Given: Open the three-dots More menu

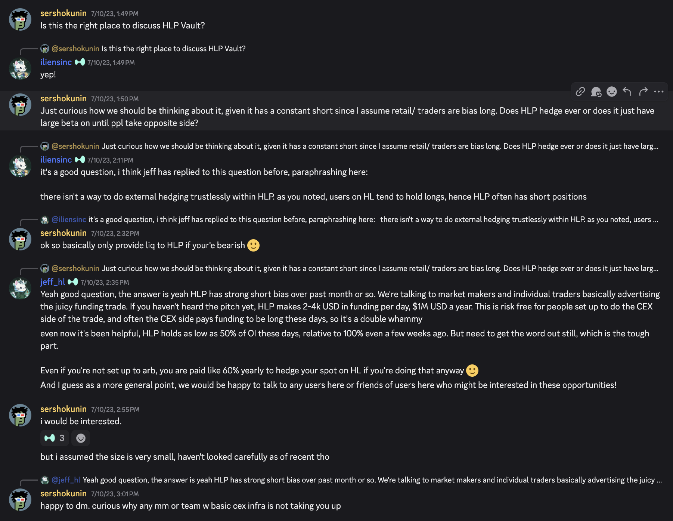Looking at the screenshot, I should (x=659, y=92).
